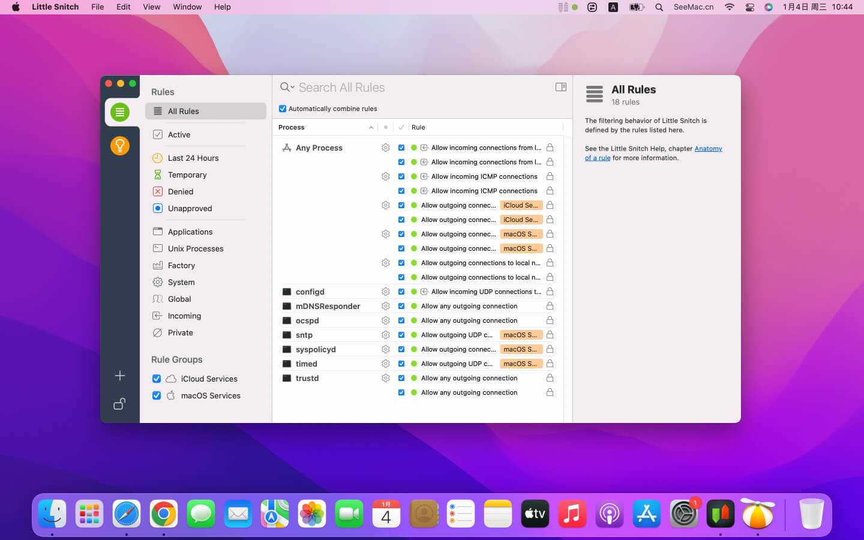Open the orange lightbulb Suggestions view
The height and width of the screenshot is (540, 864).
point(120,145)
